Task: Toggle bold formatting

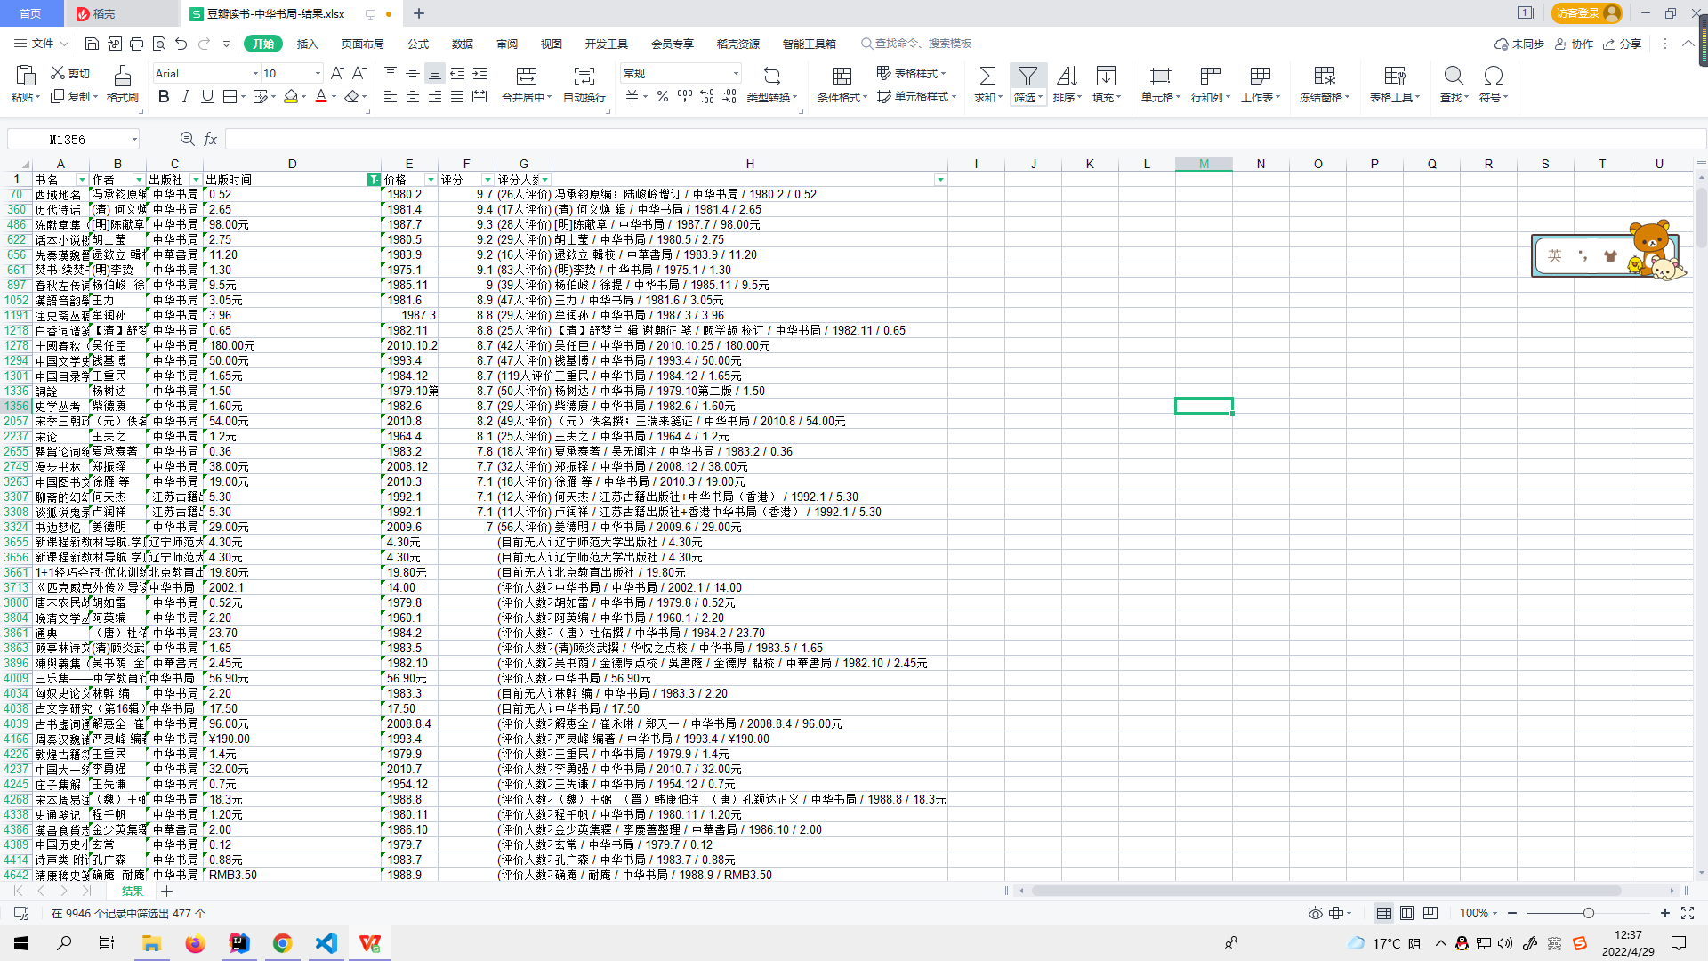Action: tap(164, 97)
